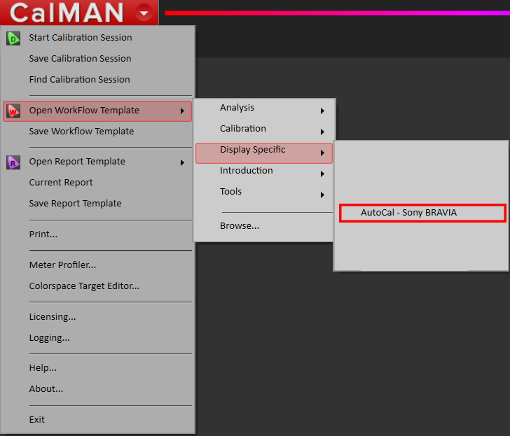510x436 pixels.
Task: Click the green Start Calibration Session icon
Action: pyautogui.click(x=13, y=38)
